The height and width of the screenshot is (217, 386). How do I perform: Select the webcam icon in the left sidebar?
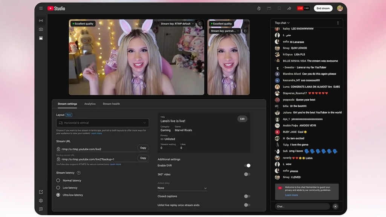tap(41, 29)
